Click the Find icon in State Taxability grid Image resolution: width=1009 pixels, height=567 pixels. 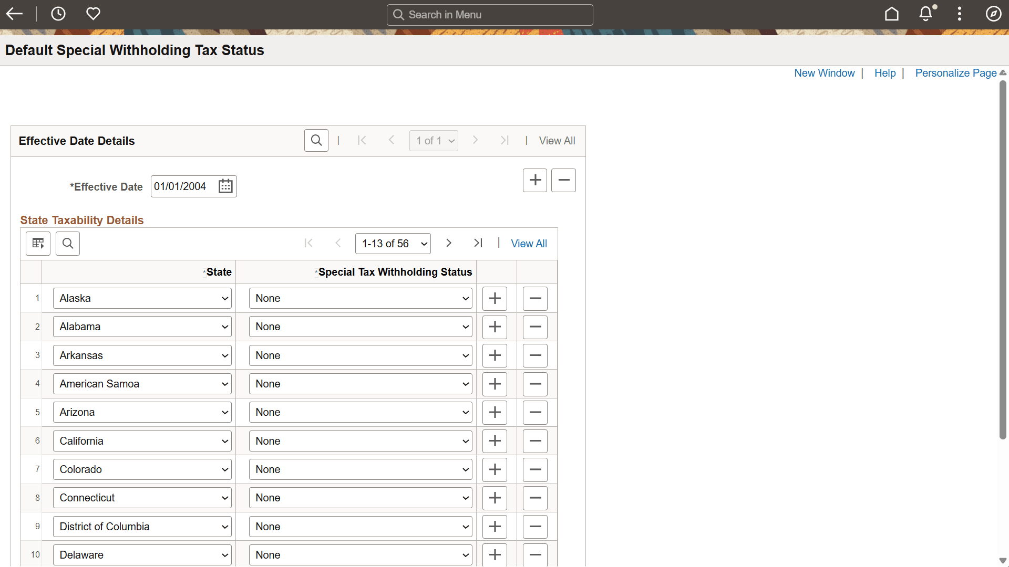click(x=68, y=244)
